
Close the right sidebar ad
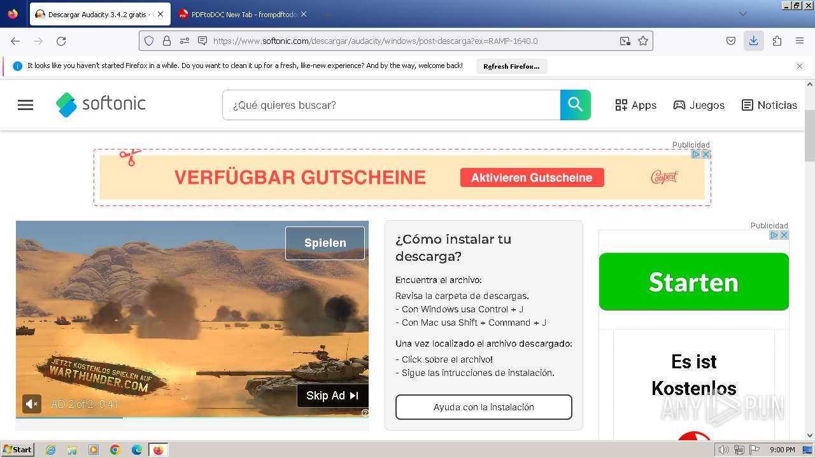coord(784,235)
